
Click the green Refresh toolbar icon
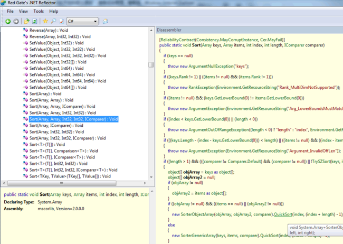click(x=34, y=21)
